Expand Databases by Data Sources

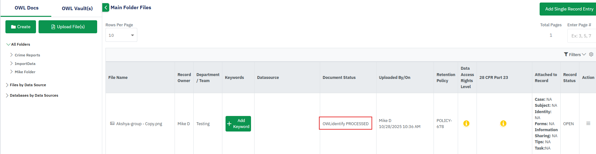pos(7,95)
